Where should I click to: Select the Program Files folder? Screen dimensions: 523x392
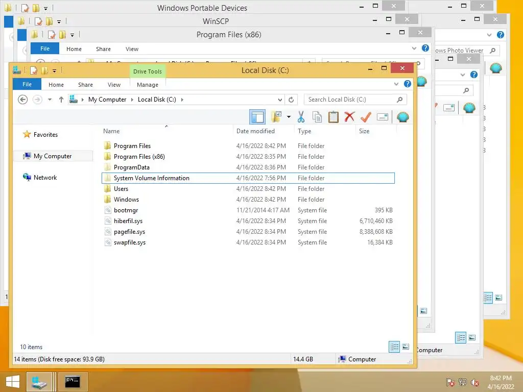(248, 145)
